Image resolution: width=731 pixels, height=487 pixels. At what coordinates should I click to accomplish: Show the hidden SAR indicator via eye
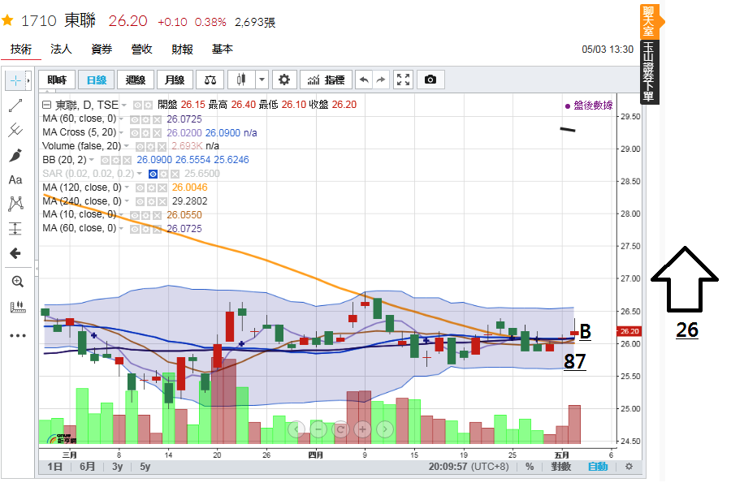tap(153, 174)
